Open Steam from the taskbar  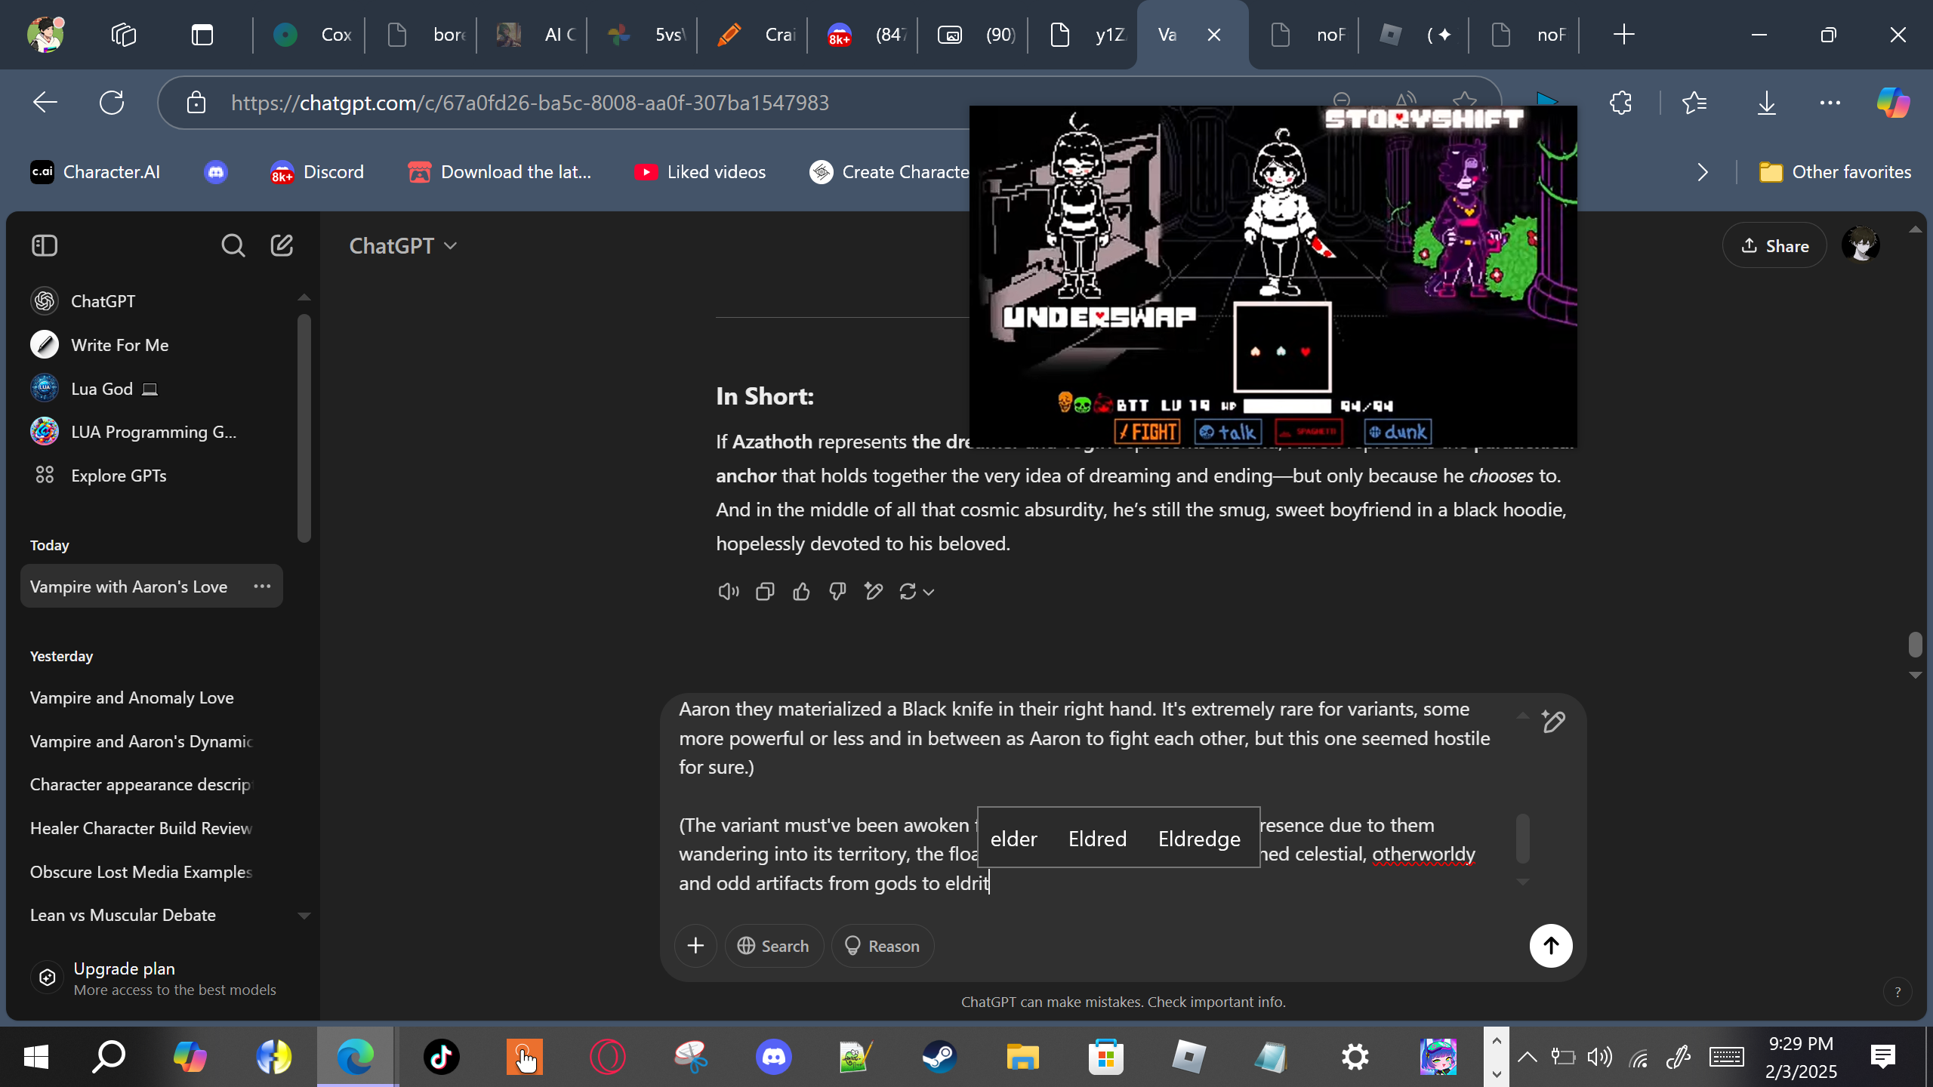pos(939,1057)
